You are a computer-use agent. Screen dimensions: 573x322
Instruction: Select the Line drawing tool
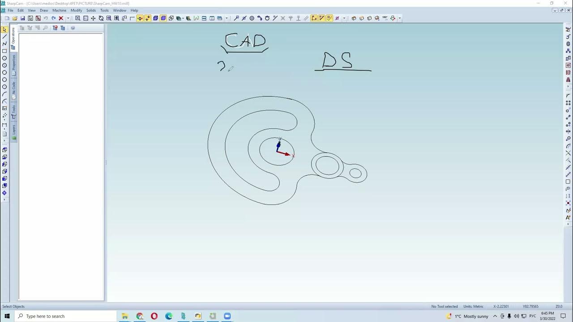coord(4,37)
